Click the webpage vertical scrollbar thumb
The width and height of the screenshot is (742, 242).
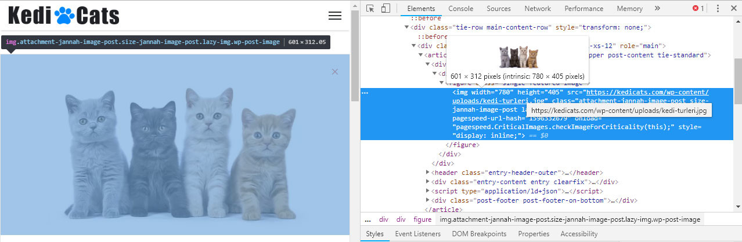355,55
